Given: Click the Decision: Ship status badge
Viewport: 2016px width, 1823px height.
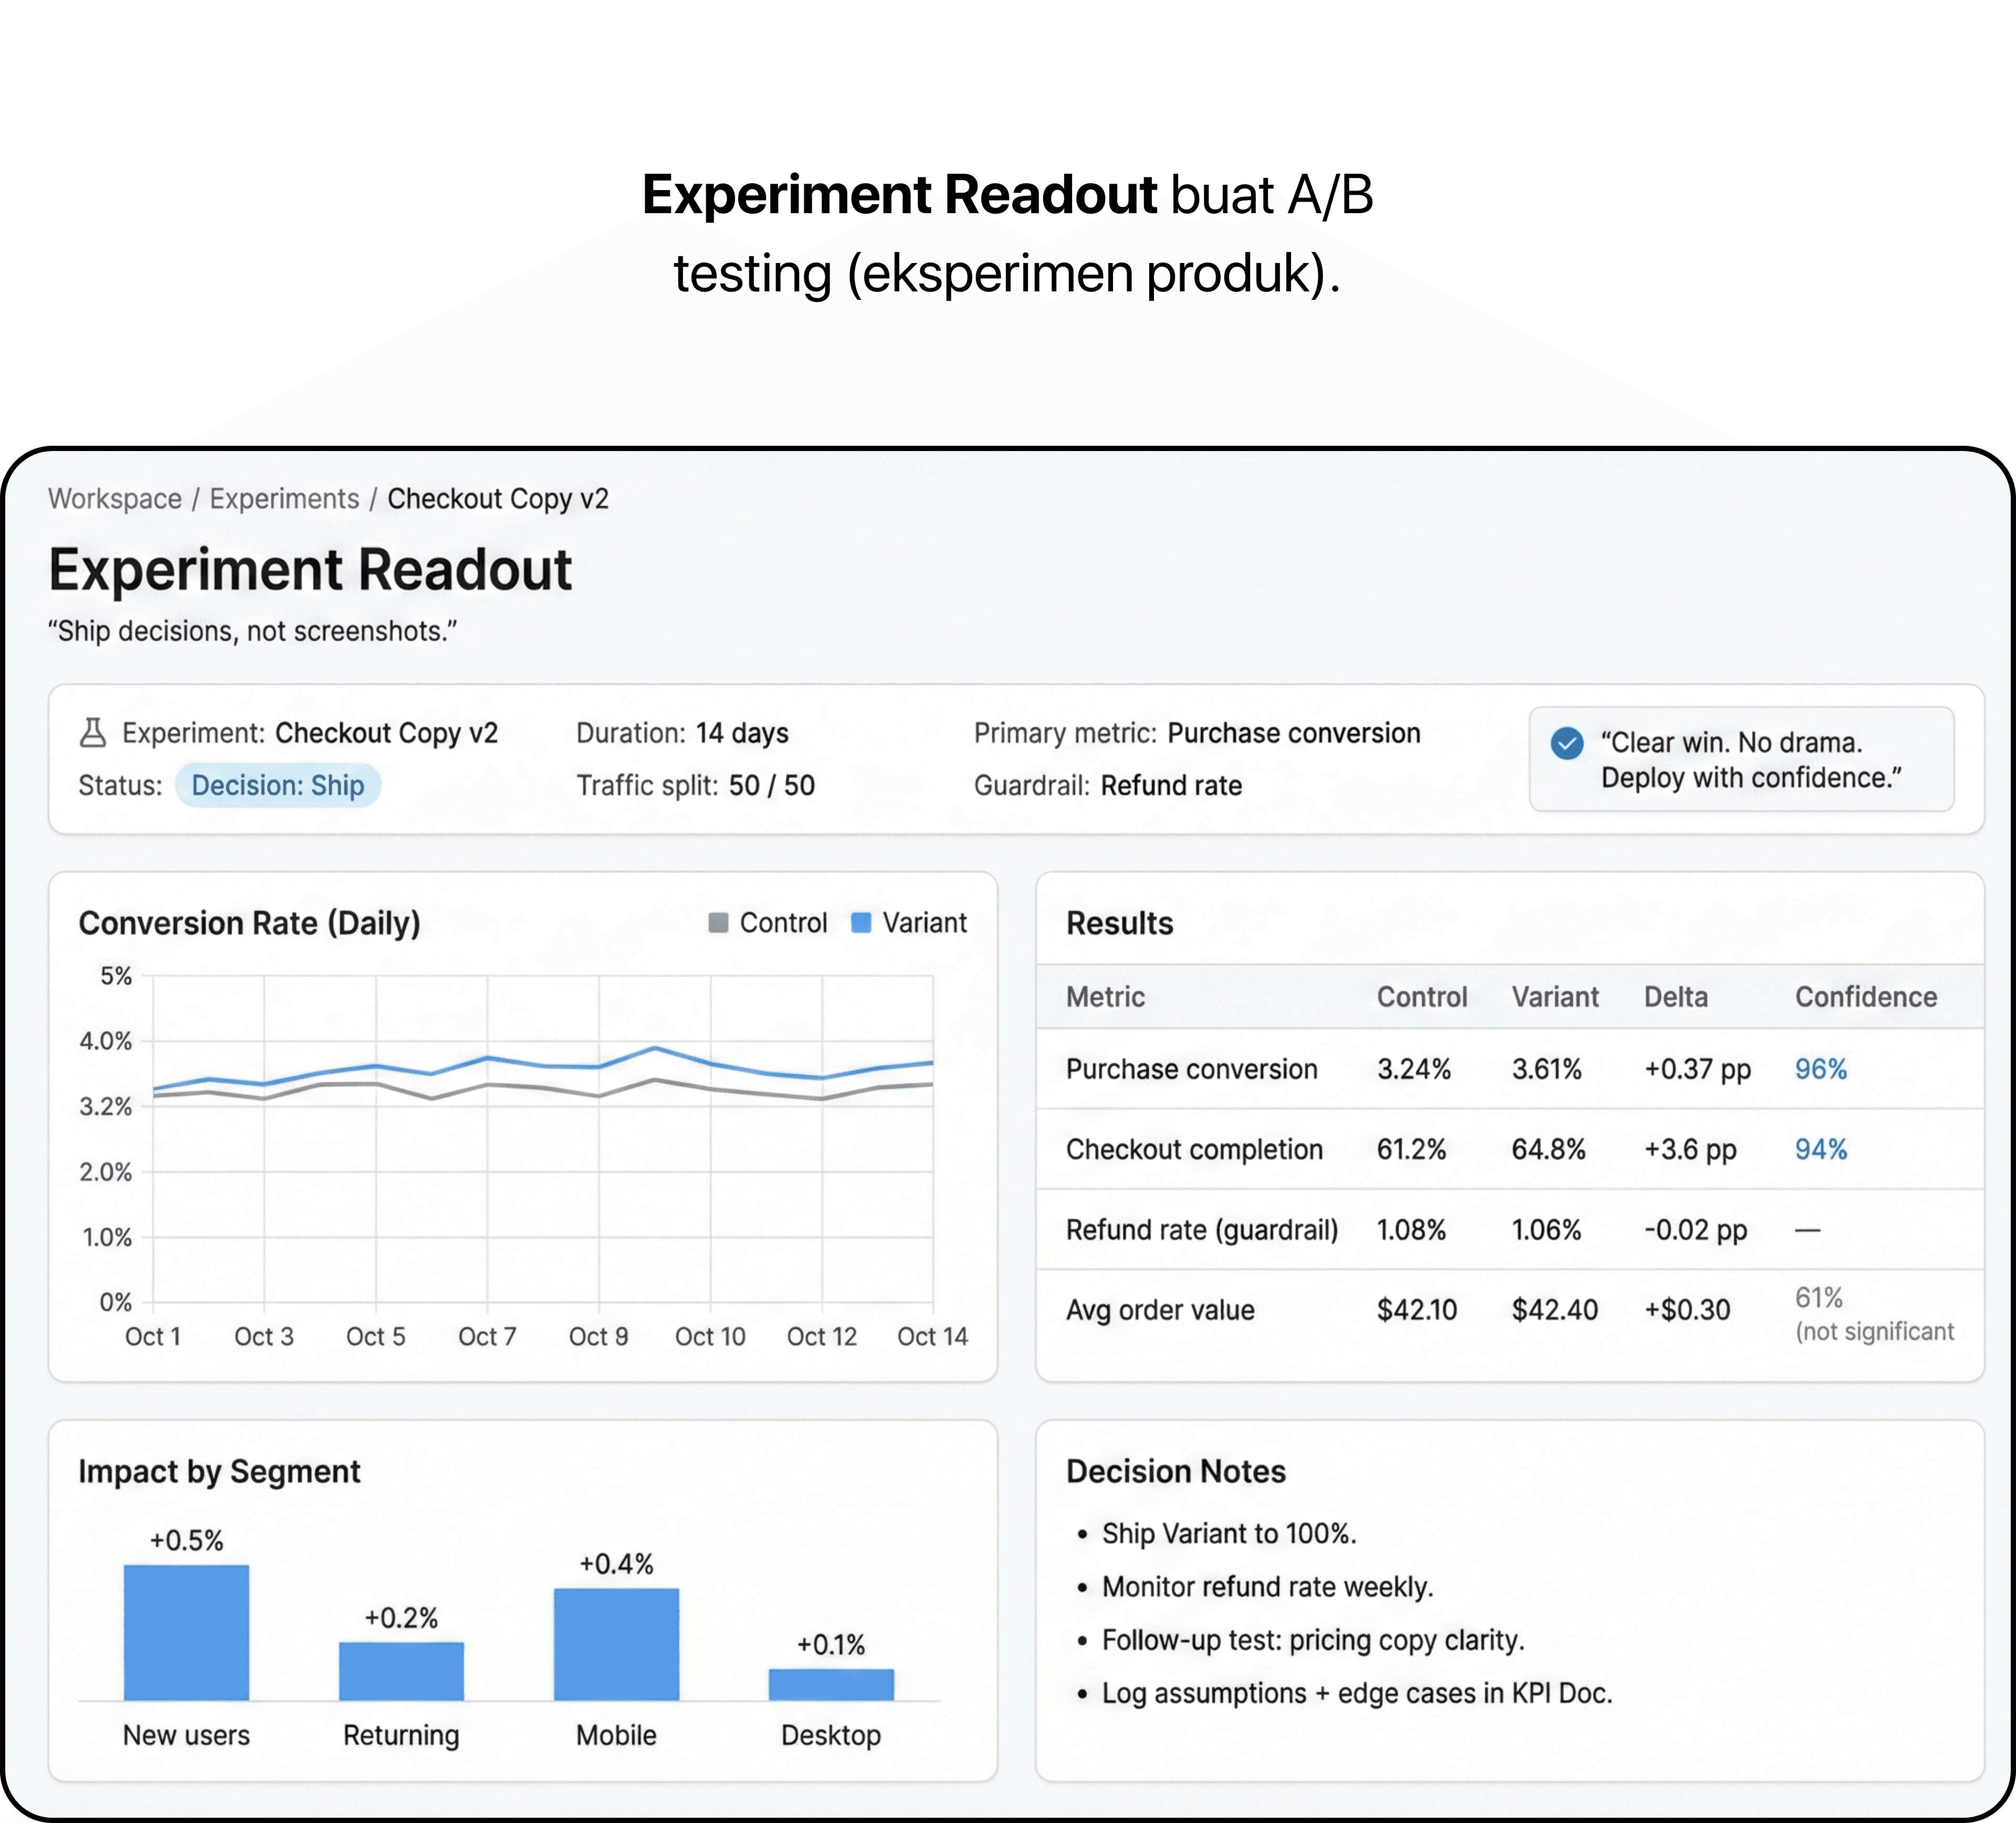Looking at the screenshot, I should tap(277, 785).
